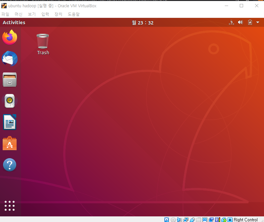This screenshot has width=264, height=222.
Task: Click the VirtualBox window title bar icon
Action: (x=4, y=6)
